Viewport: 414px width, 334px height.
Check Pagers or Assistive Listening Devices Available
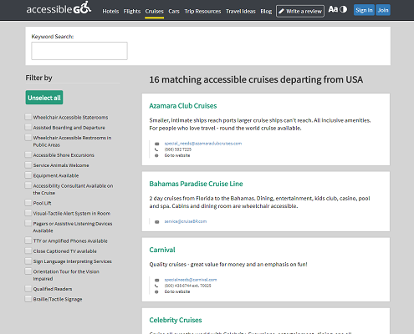28,223
